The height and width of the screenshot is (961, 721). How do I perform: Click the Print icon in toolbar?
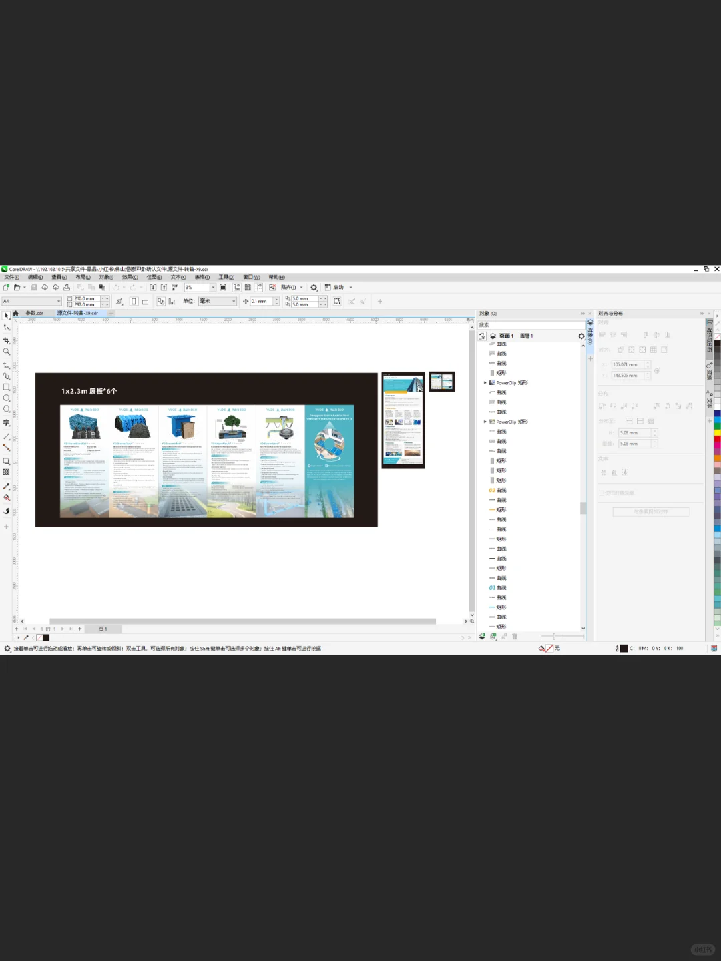[67, 288]
